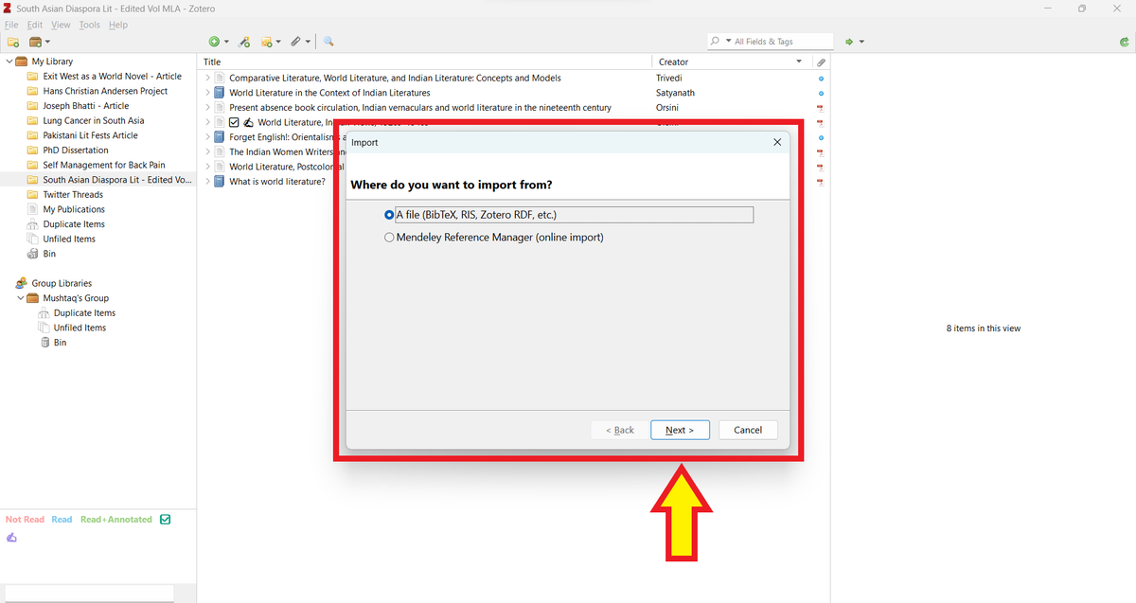The image size is (1136, 603).
Task: Select the Joseph Bhatti - Article folder icon
Action: (33, 106)
